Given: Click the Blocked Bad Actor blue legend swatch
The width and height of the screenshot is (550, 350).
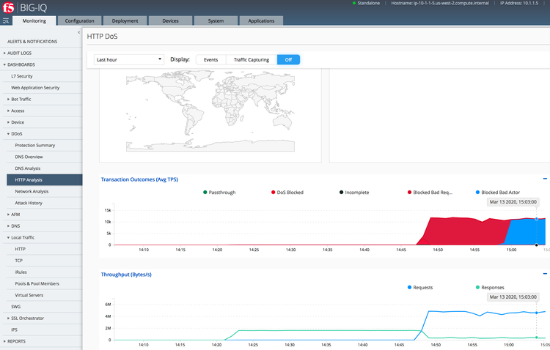Looking at the screenshot, I should (x=477, y=193).
